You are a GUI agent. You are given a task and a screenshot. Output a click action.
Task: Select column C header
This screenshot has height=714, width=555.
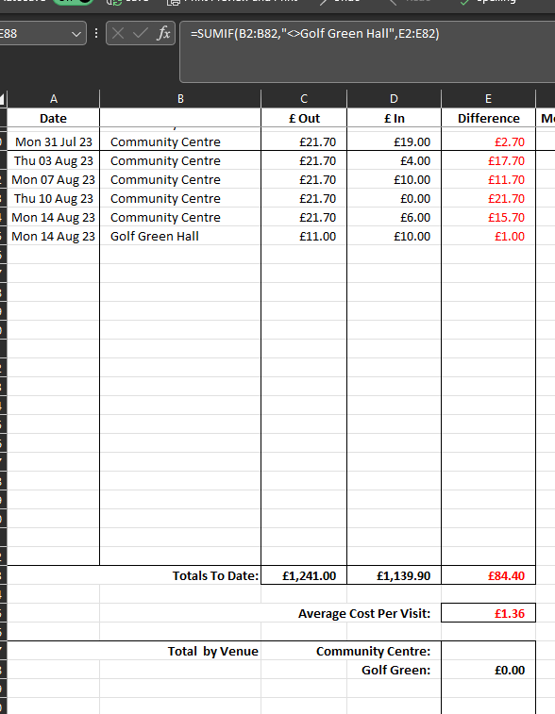[x=304, y=99]
